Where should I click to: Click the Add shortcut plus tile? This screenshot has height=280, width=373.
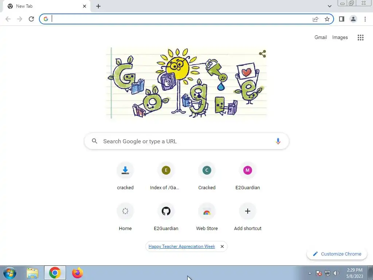tap(248, 217)
